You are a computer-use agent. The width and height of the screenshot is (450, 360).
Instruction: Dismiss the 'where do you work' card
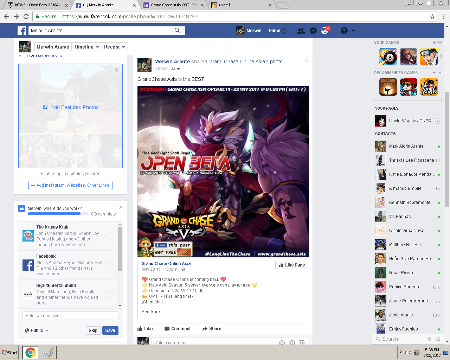point(121,207)
